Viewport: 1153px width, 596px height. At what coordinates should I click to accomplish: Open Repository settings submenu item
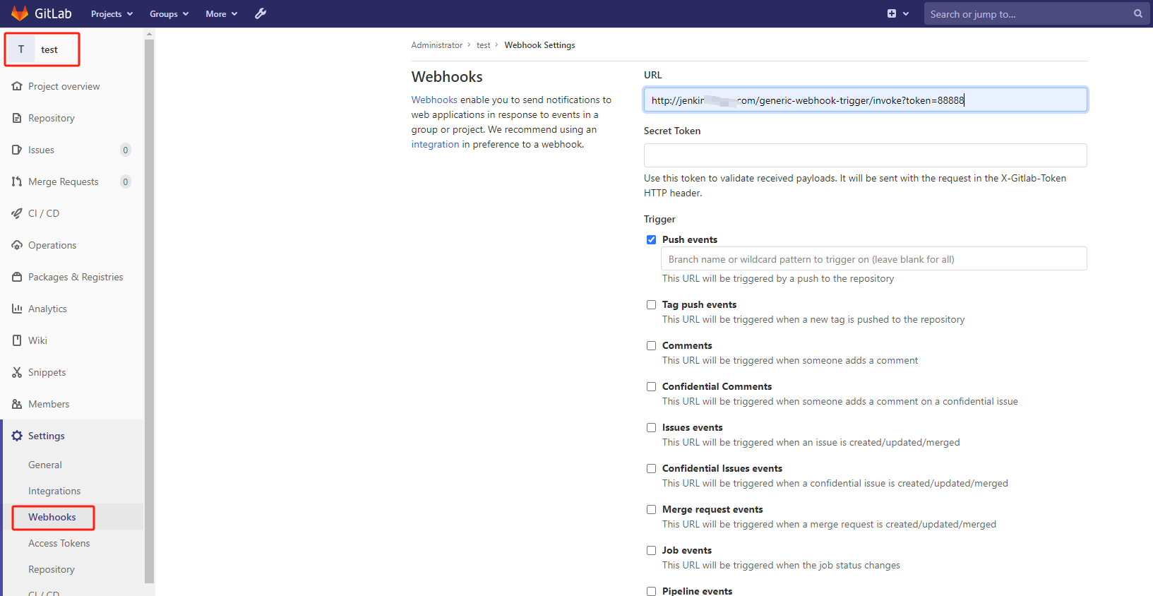coord(52,569)
